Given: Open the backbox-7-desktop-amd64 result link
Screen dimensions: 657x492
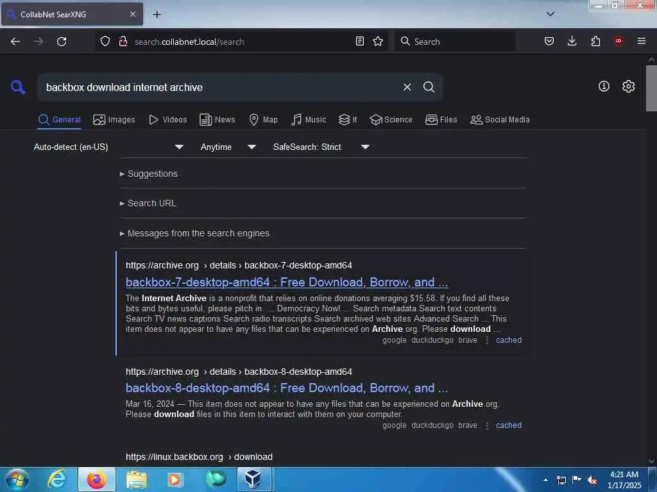Looking at the screenshot, I should tap(287, 283).
